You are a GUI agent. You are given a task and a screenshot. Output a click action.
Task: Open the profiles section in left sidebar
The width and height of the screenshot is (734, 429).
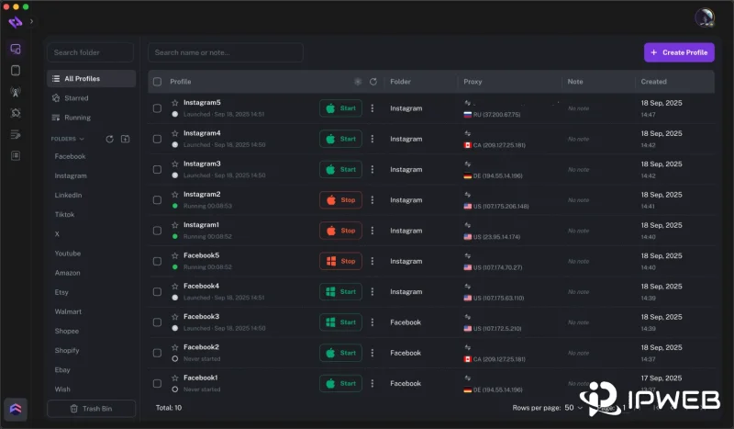tap(16, 49)
